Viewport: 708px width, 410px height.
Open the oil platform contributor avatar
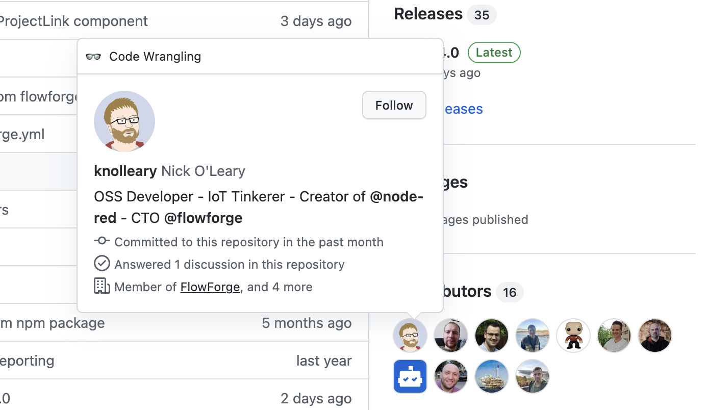(492, 376)
